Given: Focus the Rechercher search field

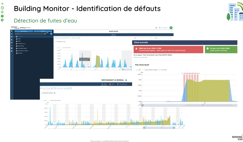Looking at the screenshot, I should [30, 34].
